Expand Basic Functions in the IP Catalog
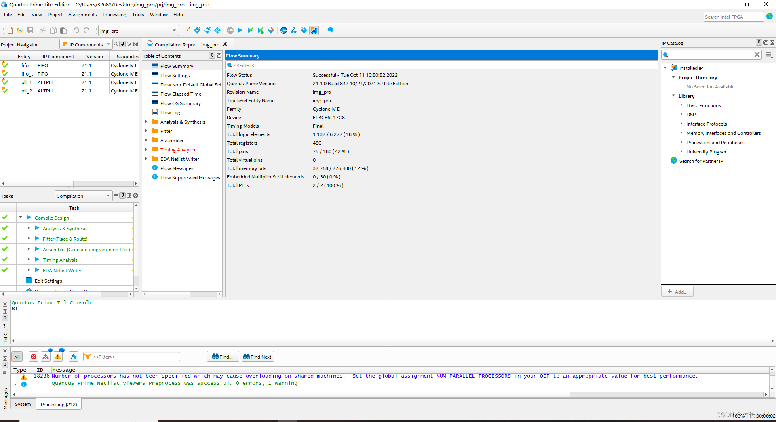The image size is (776, 422). (682, 105)
